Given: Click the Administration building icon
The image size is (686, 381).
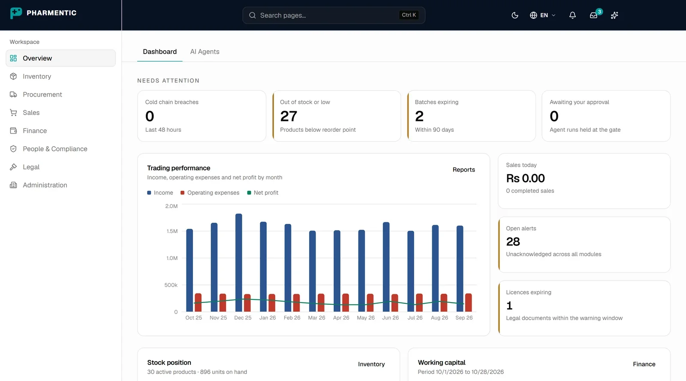Looking at the screenshot, I should pos(13,185).
